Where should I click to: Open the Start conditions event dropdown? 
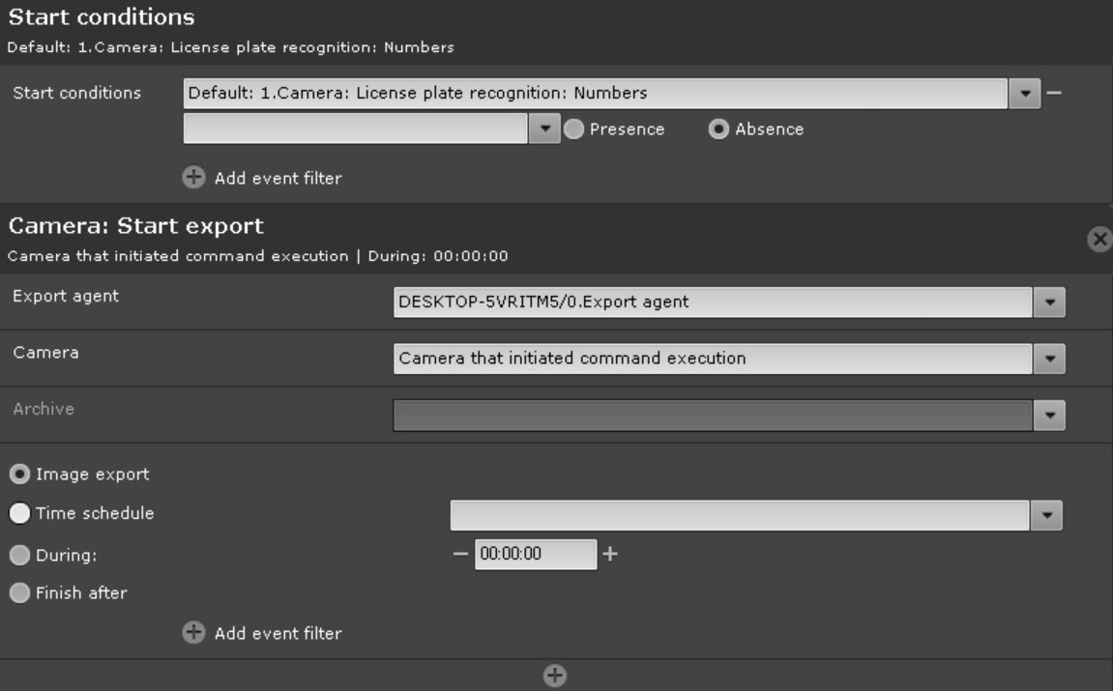click(1025, 94)
